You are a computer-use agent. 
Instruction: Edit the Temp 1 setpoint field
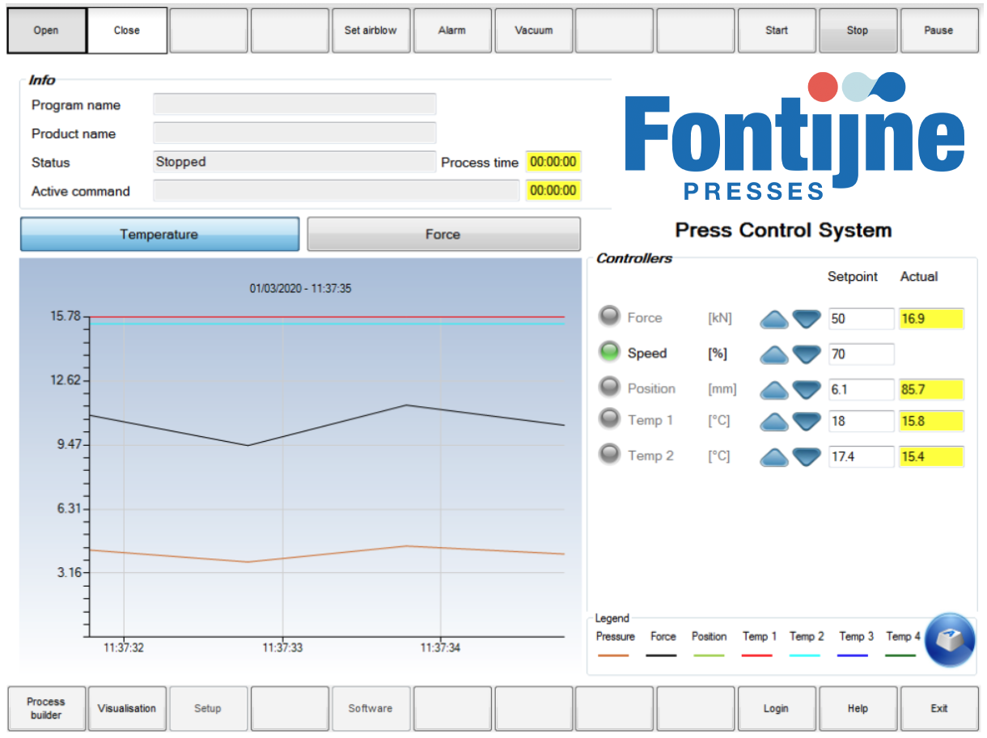862,422
